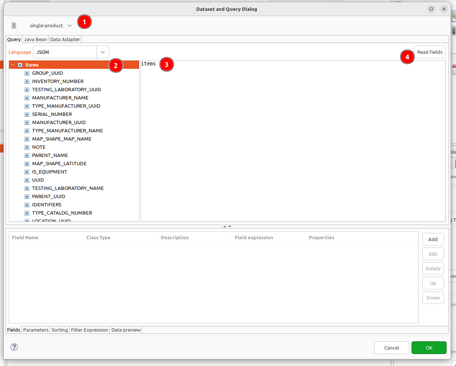This screenshot has height=366, width=456.
Task: Open the help question mark icon
Action: click(14, 347)
